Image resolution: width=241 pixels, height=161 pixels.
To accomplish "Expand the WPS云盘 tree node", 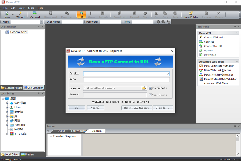I will [x=7, y=103].
